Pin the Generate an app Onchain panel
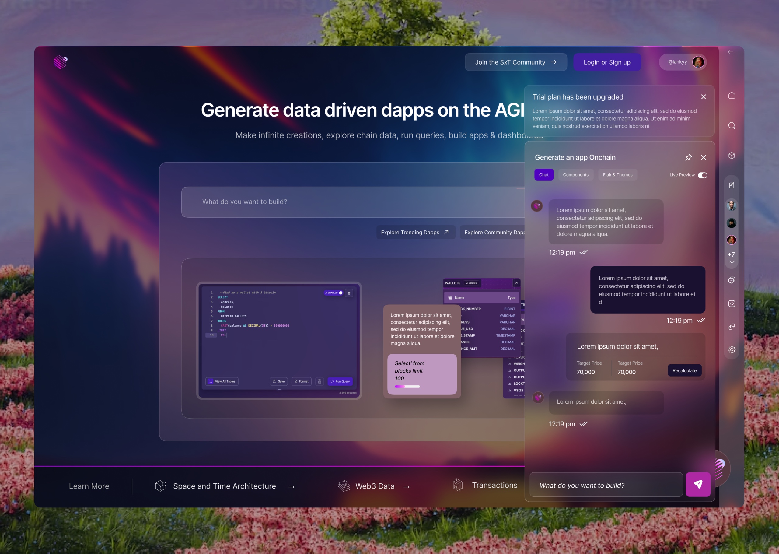 [688, 157]
